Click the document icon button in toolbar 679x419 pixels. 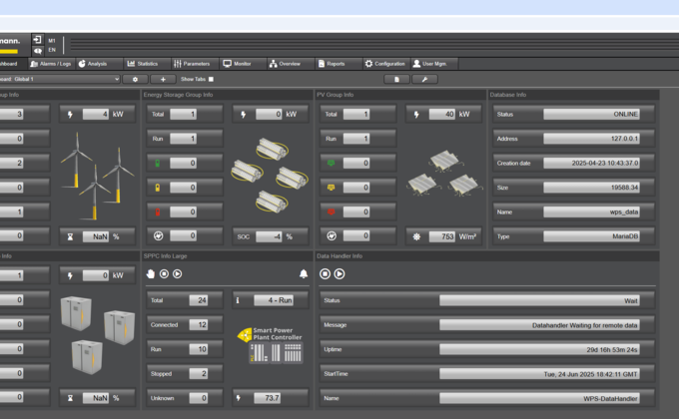(396, 79)
